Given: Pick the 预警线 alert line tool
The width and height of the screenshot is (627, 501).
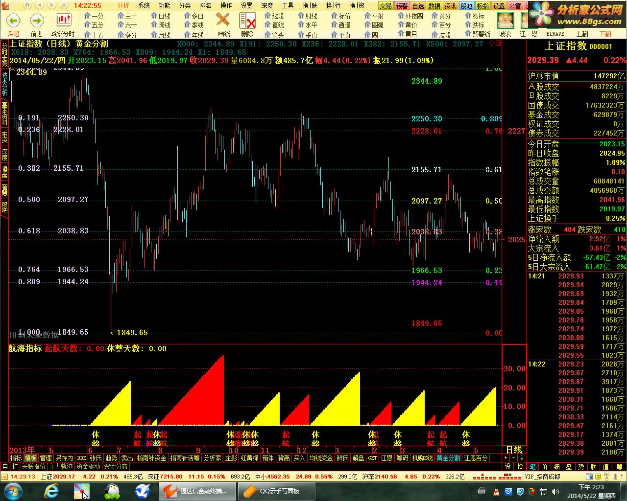Looking at the screenshot, I should point(478,34).
